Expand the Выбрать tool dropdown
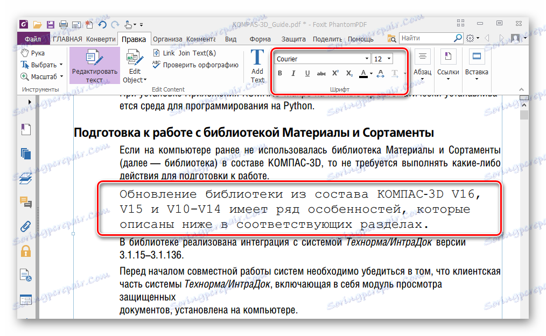 (61, 65)
